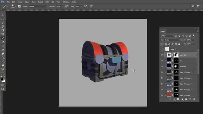This screenshot has height=114, width=203.
Task: Enable airbrush-style build-up icon
Action: (x=85, y=6)
